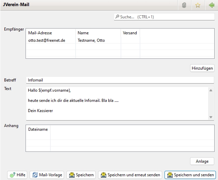Click the Dateiname column header
The image size is (218, 180).
pyautogui.click(x=38, y=129)
